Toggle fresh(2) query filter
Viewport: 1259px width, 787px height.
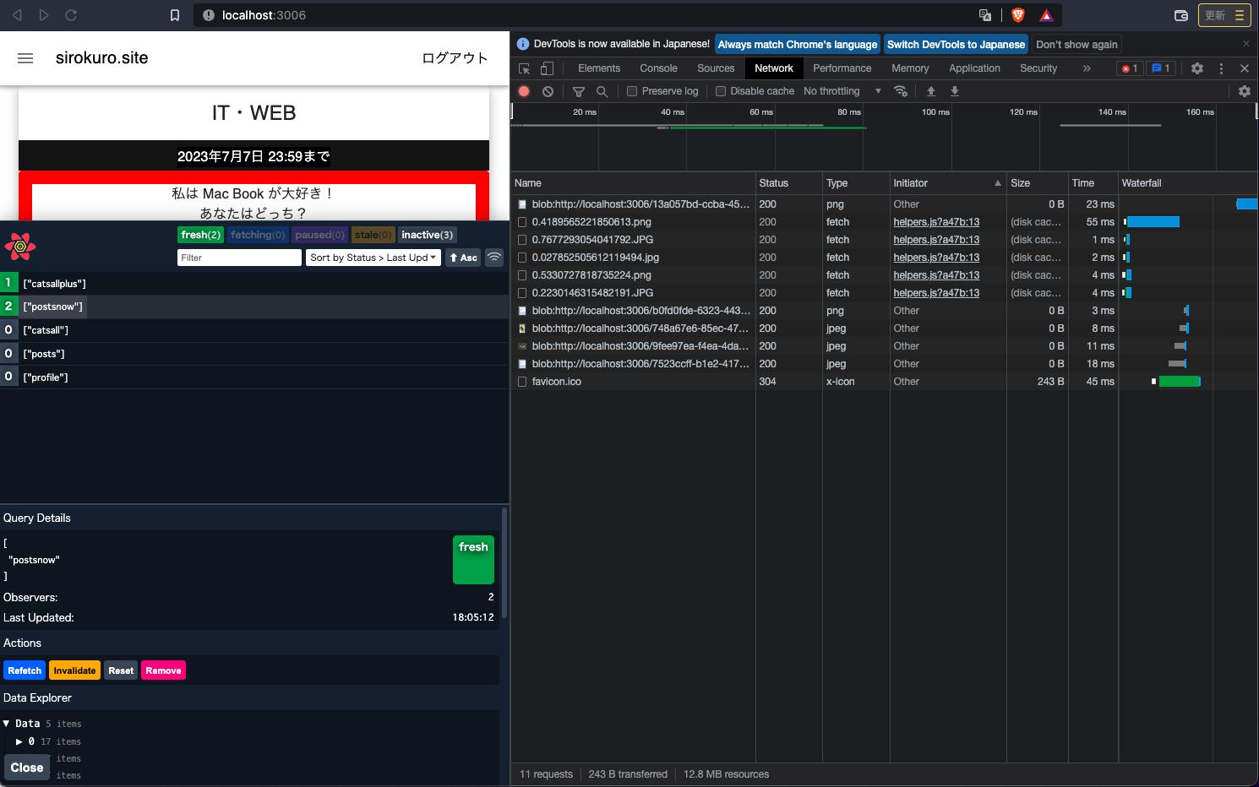(x=200, y=235)
